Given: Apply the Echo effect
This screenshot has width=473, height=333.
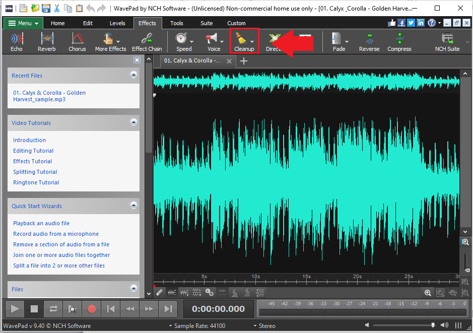Looking at the screenshot, I should 17,42.
